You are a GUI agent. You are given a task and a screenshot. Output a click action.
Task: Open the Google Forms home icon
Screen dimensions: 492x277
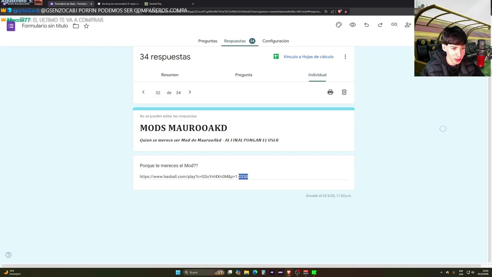pos(11,26)
